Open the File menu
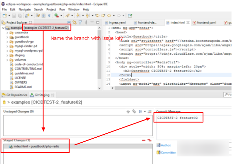The image size is (233, 164). click(x=4, y=10)
